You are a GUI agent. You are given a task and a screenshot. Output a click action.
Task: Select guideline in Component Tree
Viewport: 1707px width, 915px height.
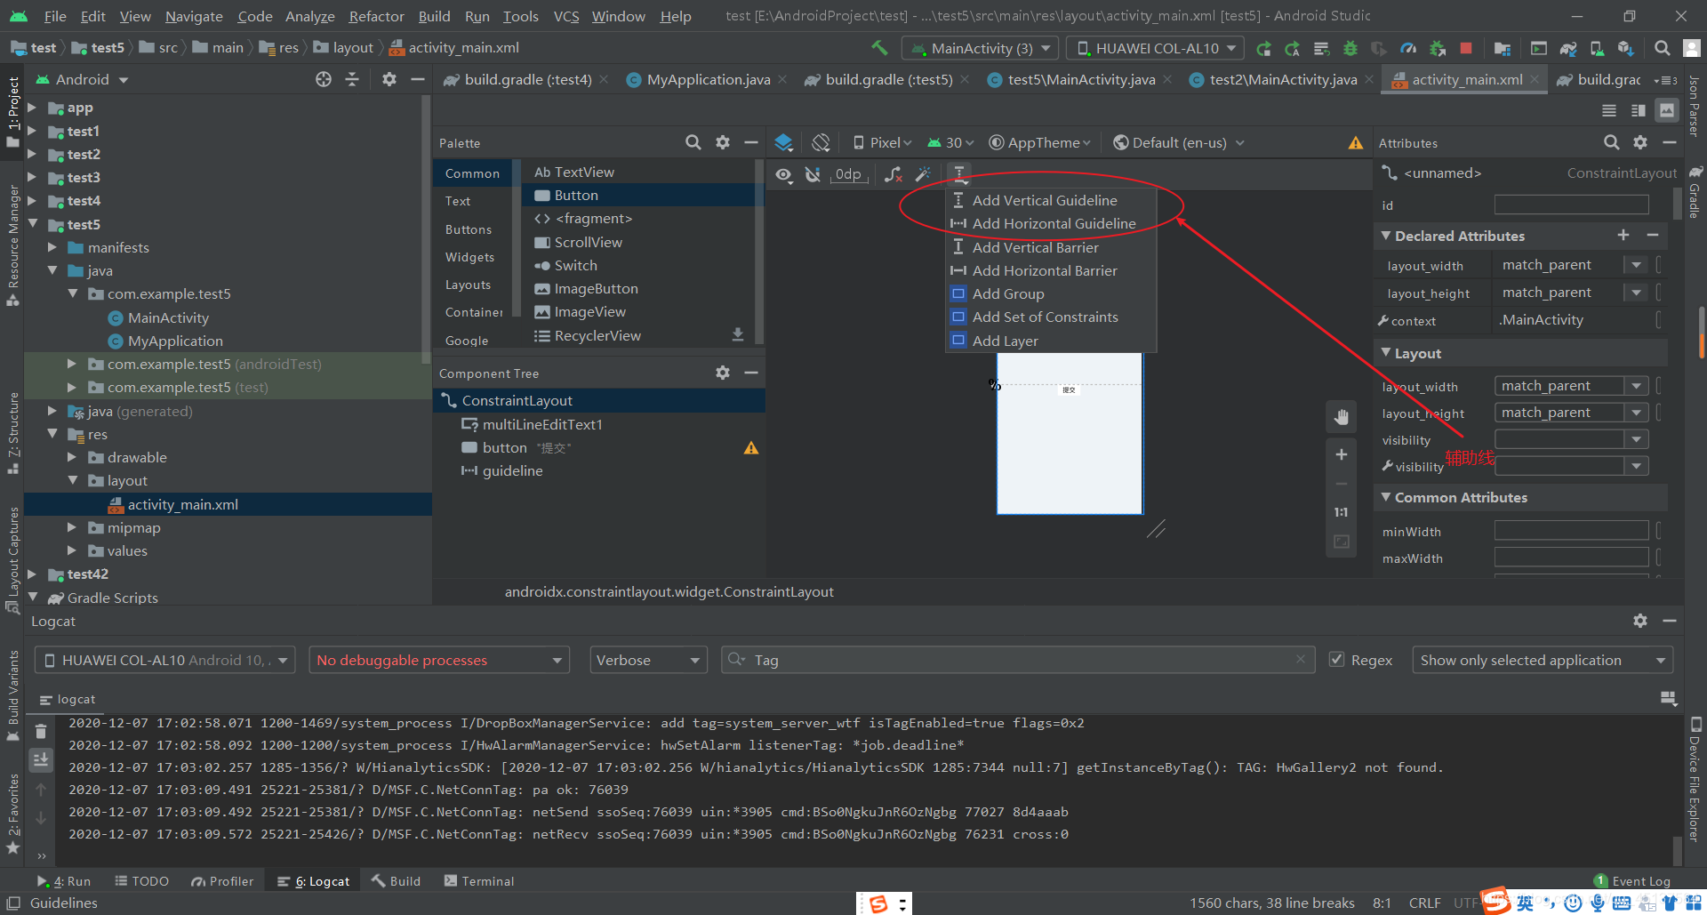click(x=512, y=470)
